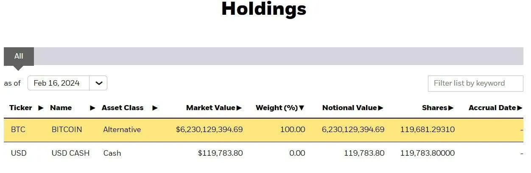531x173 pixels.
Task: Sort by the Market Value arrow
Action: [x=239, y=108]
